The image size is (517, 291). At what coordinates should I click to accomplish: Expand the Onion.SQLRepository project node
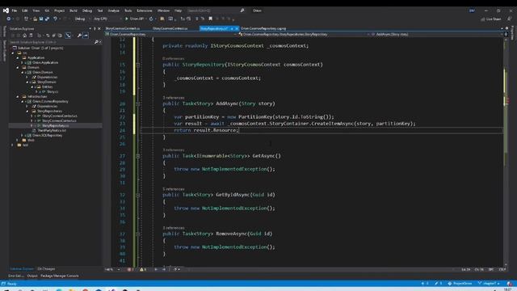tap(22, 135)
